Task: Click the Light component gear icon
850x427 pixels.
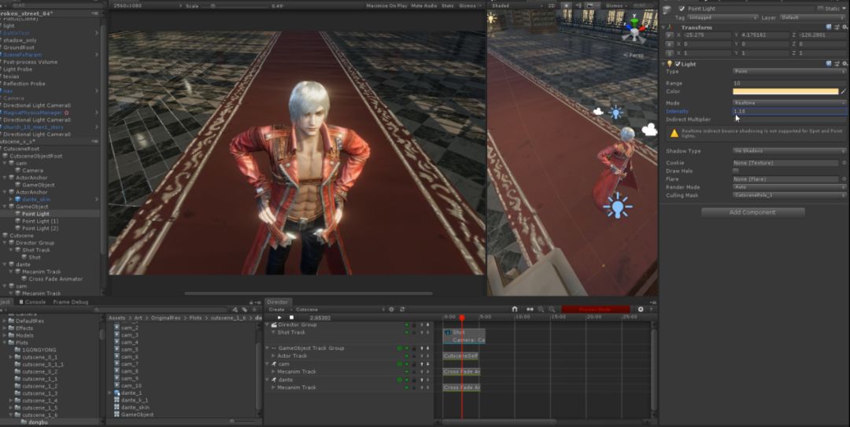Action: click(x=845, y=64)
